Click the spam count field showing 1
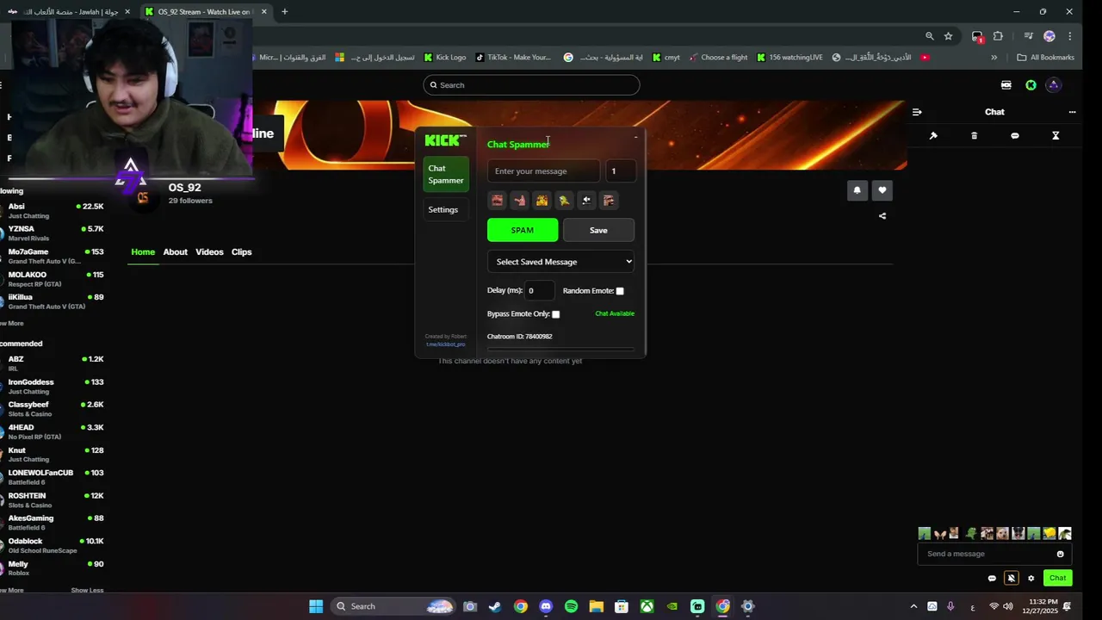1102x620 pixels. click(x=621, y=171)
